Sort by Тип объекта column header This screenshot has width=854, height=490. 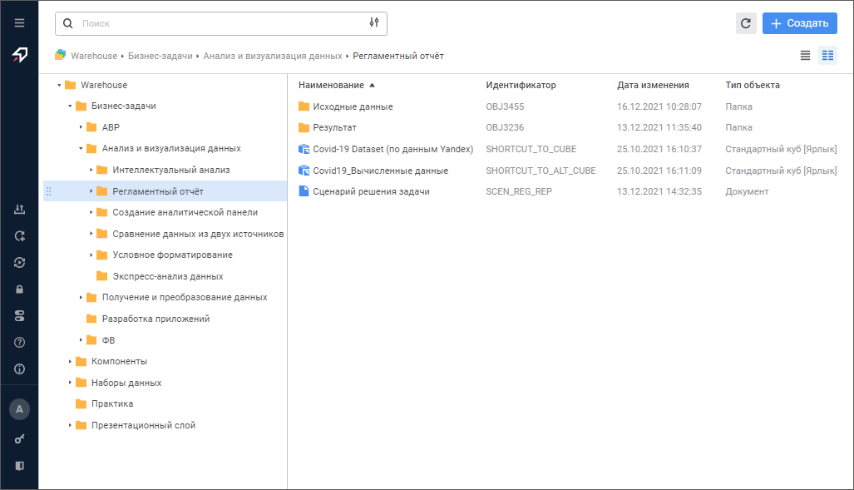(752, 85)
